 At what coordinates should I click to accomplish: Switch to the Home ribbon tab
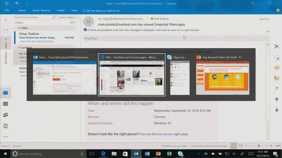[x=22, y=11]
